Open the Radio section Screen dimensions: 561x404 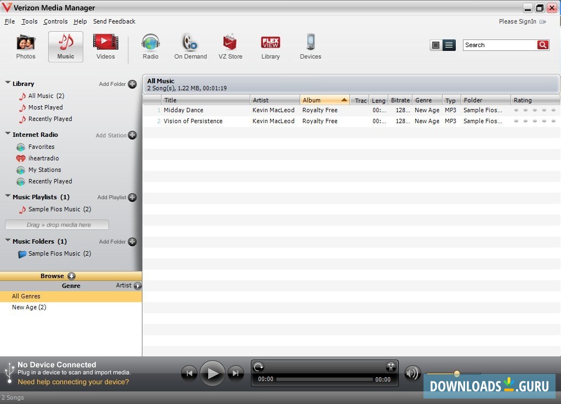(150, 47)
